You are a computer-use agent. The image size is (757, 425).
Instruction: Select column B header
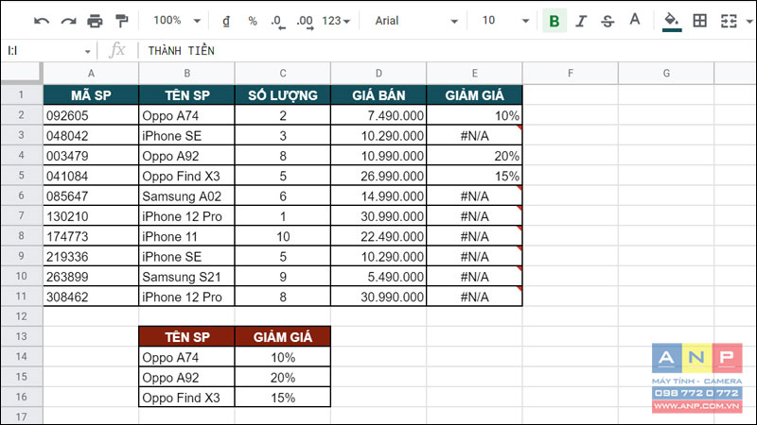point(186,74)
